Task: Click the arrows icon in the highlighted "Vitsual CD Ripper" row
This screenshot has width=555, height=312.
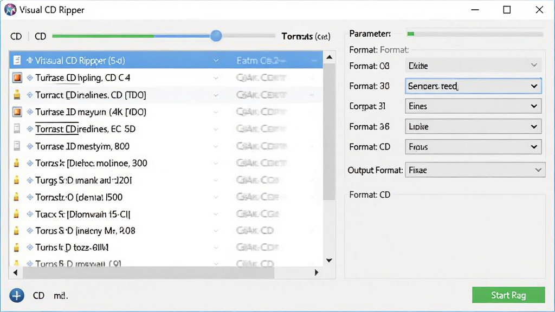Action: point(29,61)
